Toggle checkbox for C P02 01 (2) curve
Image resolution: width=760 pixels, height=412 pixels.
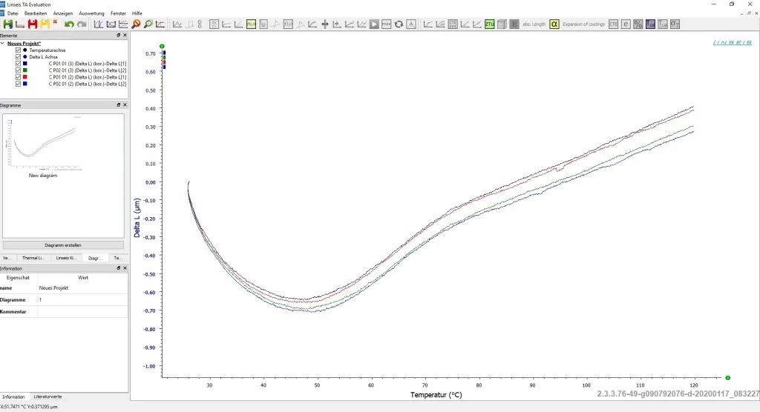[x=18, y=84]
